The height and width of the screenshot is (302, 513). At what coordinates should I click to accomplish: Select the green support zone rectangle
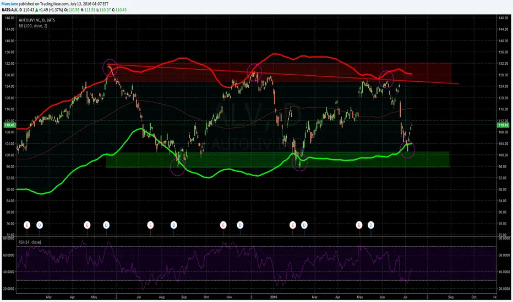[x=277, y=160]
